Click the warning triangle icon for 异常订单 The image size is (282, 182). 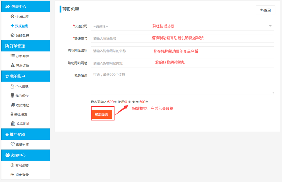click(12, 65)
